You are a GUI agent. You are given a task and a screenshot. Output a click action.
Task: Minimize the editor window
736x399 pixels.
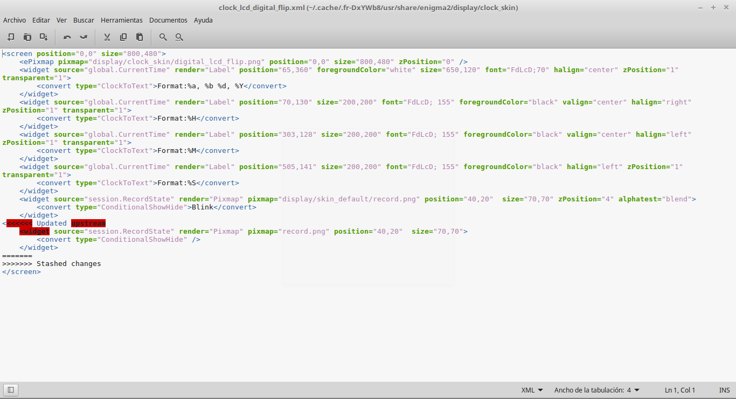701,7
